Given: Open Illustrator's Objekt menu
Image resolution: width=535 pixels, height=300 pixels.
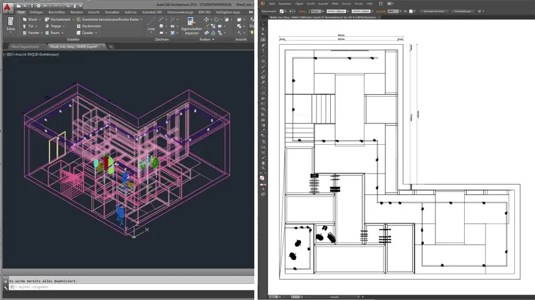Looking at the screenshot, I should click(x=300, y=4).
